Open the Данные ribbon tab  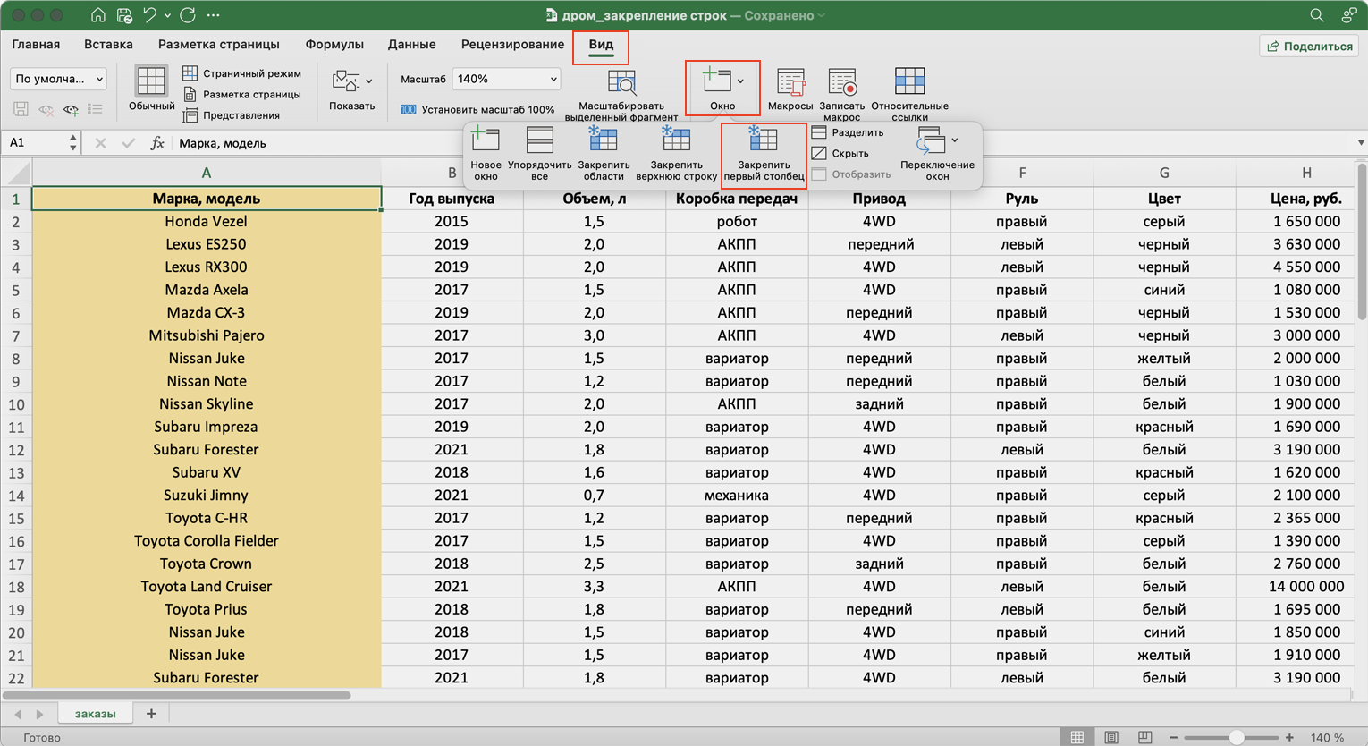tap(411, 44)
